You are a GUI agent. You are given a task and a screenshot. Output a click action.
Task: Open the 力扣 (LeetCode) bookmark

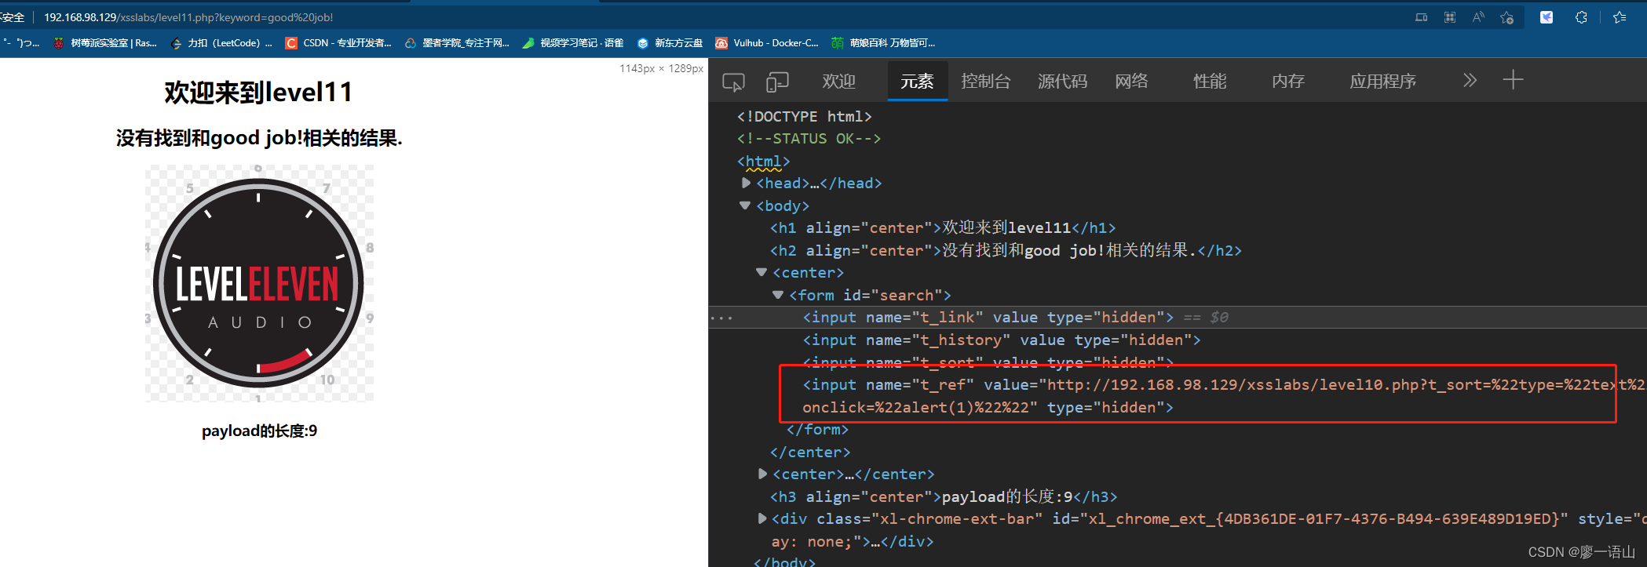221,43
